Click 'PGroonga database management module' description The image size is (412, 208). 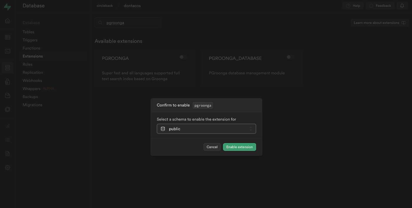pos(247,73)
